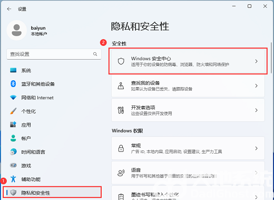Open the baiyun user avatar
Viewport: 274px width, 200px height.
(x=17, y=30)
